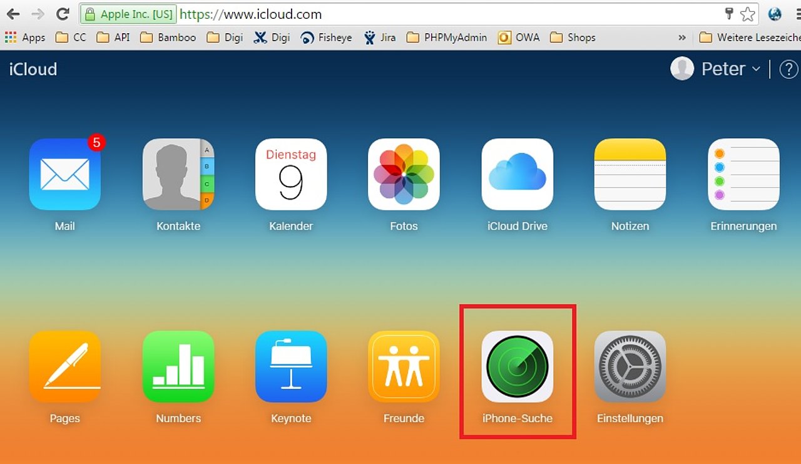801x464 pixels.
Task: Open Einstellungen gear icon
Action: coord(630,366)
